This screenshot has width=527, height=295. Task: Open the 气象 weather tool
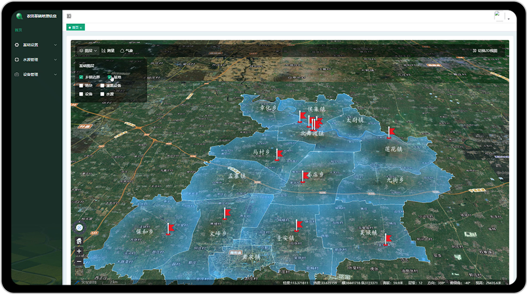point(126,51)
